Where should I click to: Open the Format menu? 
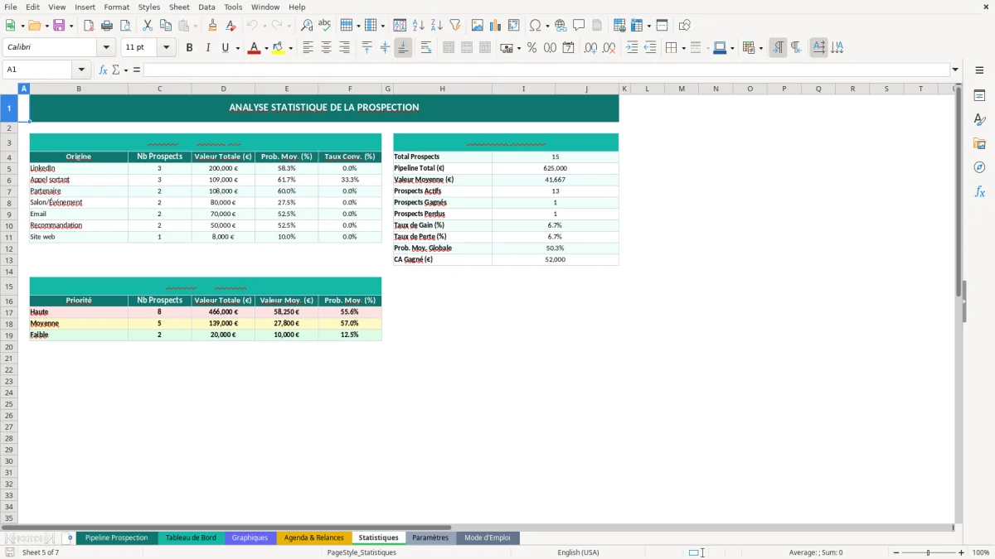click(x=117, y=7)
